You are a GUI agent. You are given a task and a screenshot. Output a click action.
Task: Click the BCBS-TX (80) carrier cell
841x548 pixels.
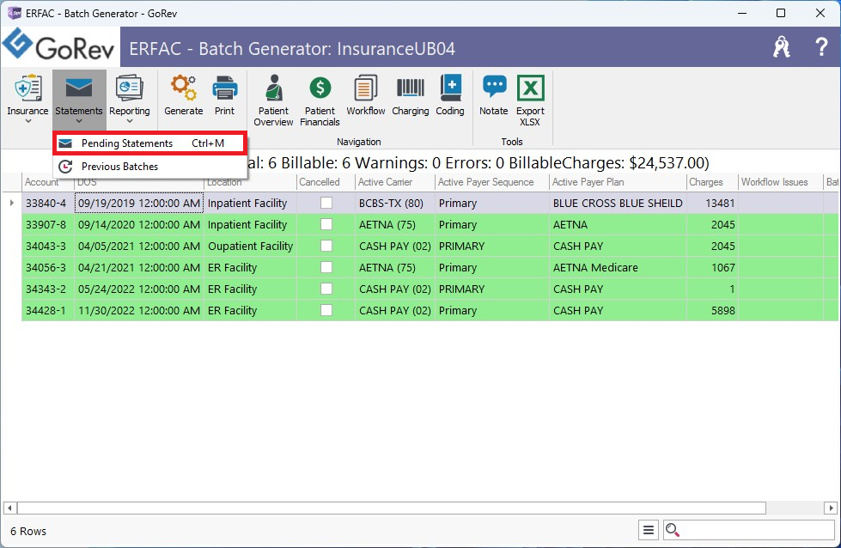pos(395,203)
